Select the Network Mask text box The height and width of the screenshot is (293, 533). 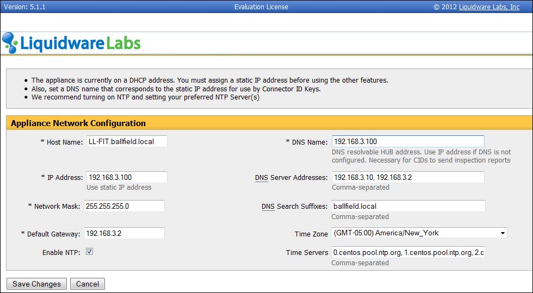click(x=125, y=206)
